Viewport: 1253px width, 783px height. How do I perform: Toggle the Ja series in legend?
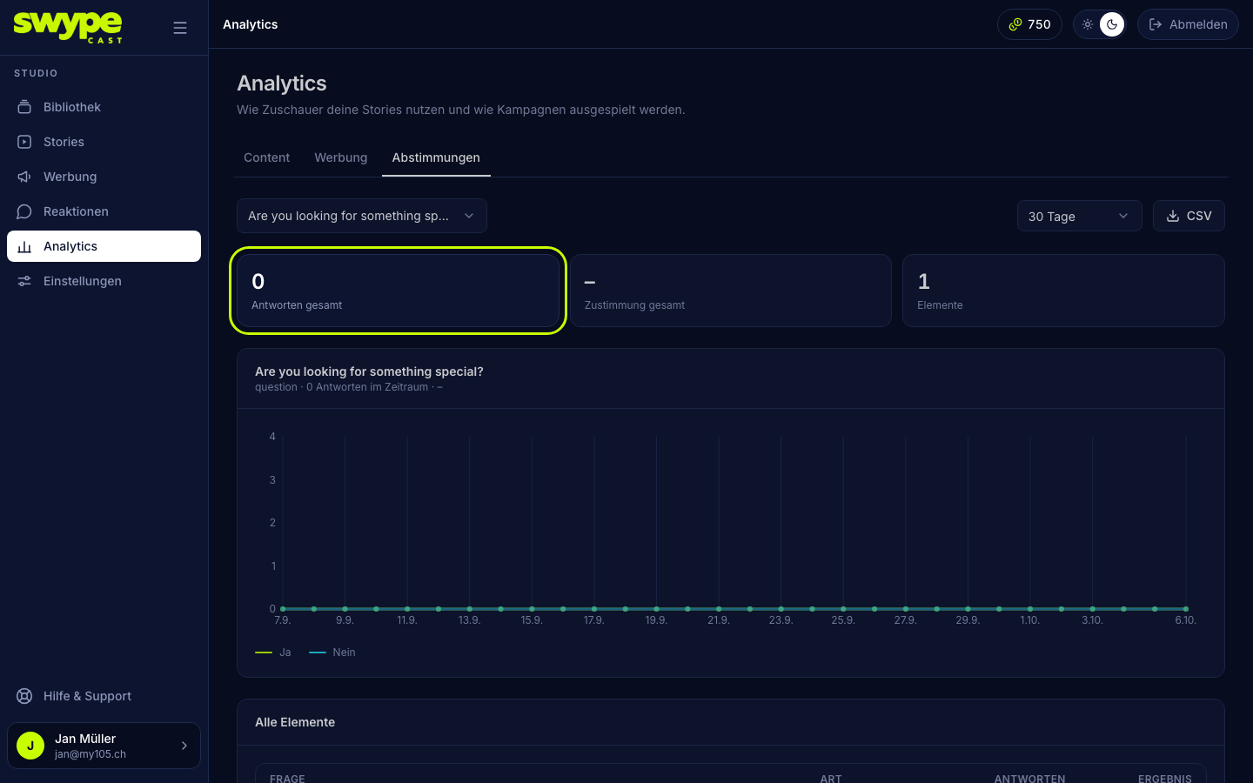[273, 652]
